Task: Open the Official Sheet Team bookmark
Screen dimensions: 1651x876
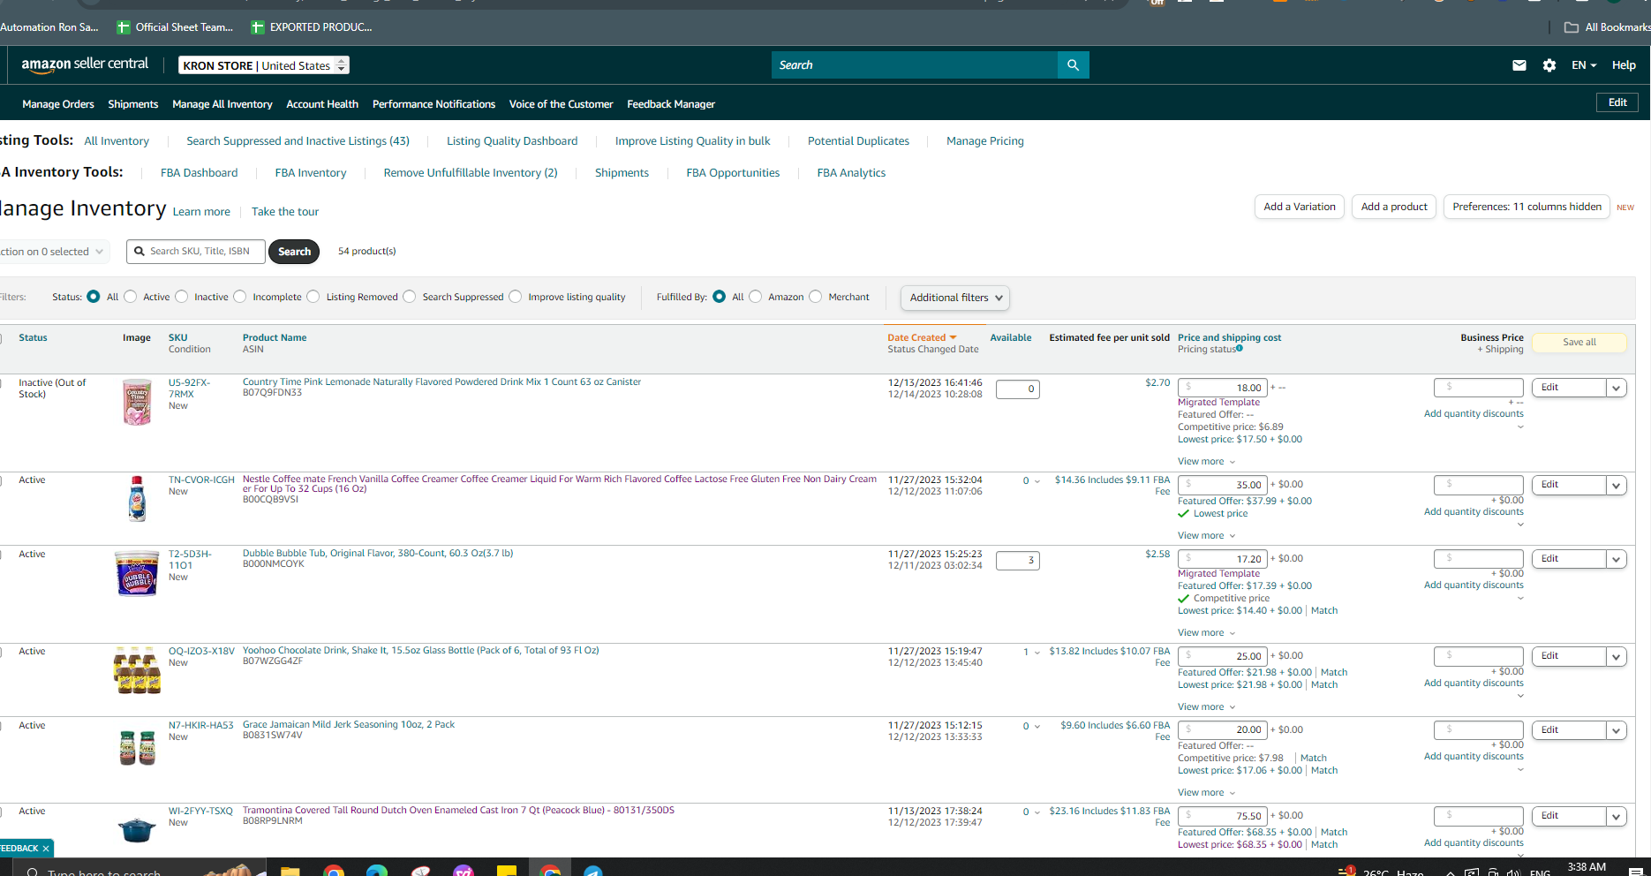Action: click(176, 27)
